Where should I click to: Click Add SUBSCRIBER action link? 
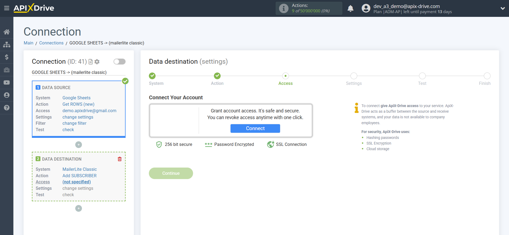pyautogui.click(x=80, y=176)
